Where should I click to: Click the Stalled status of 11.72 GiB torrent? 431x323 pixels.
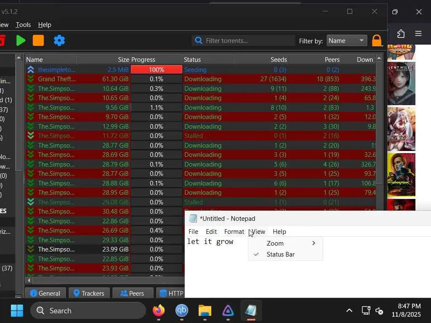click(193, 136)
